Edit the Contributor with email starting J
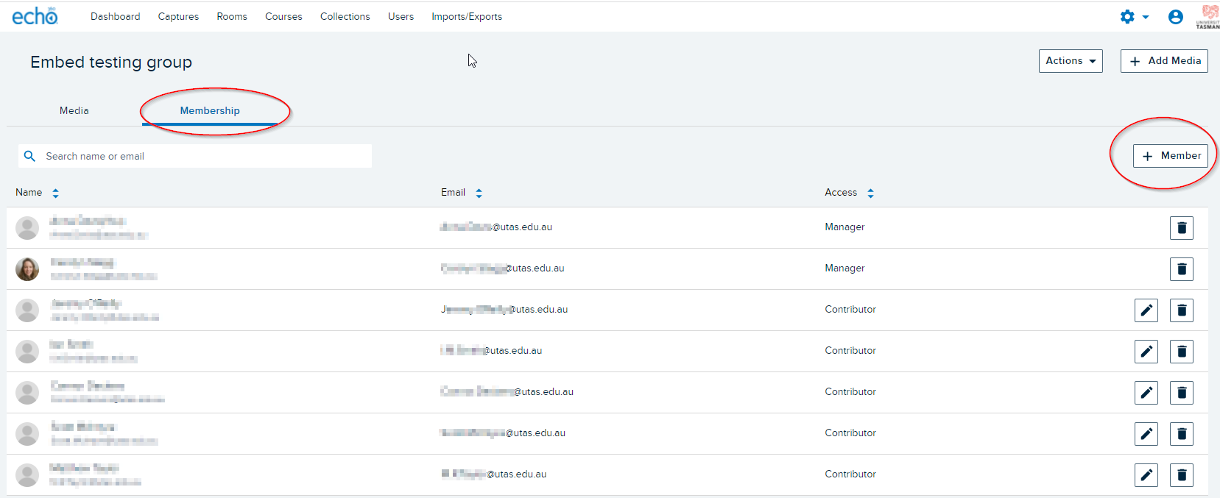This screenshot has width=1220, height=498. click(1146, 310)
